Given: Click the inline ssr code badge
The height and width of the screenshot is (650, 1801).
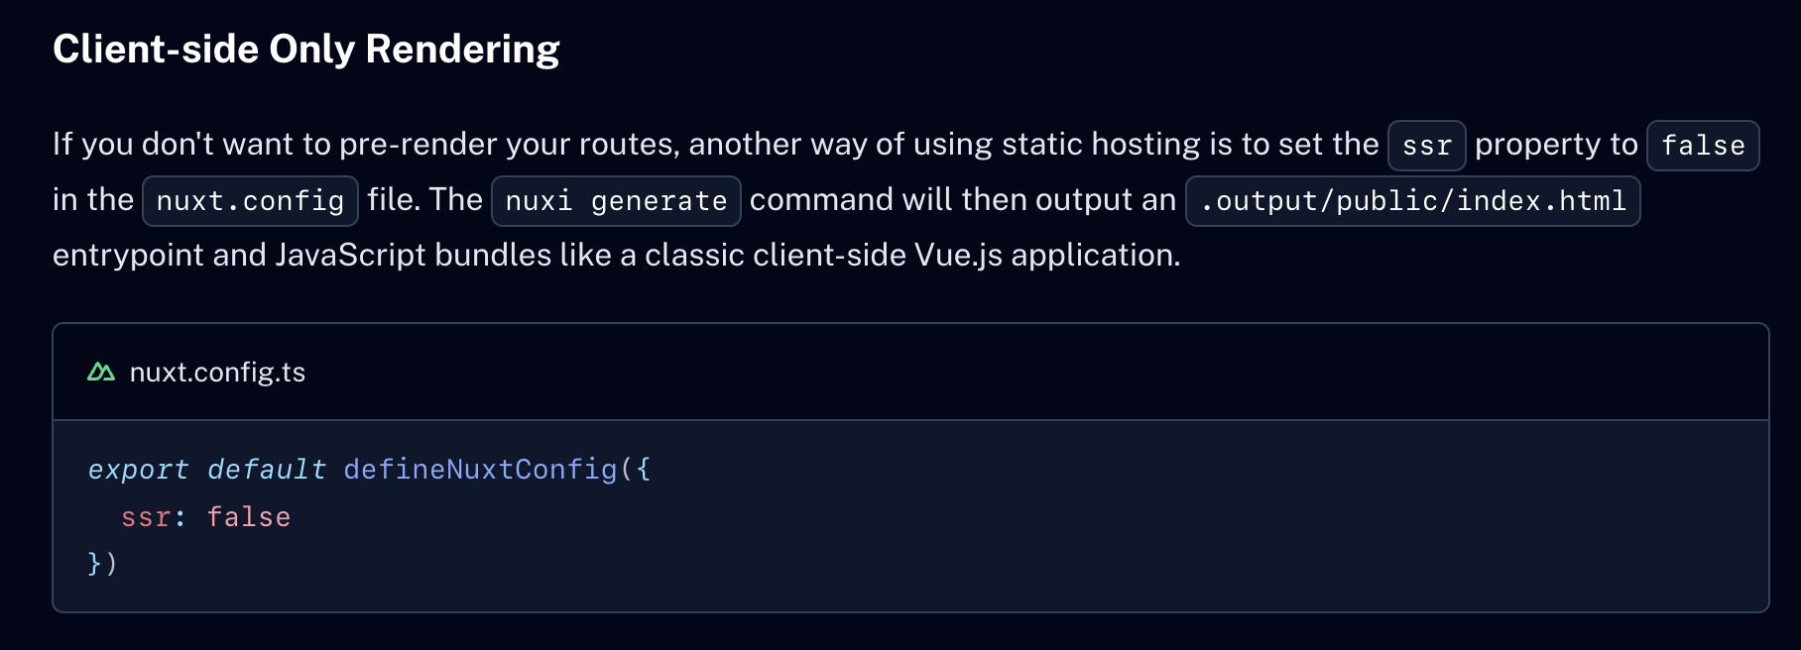Looking at the screenshot, I should pos(1427,146).
